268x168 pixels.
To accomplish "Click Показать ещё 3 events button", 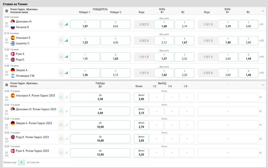I will (22, 162).
